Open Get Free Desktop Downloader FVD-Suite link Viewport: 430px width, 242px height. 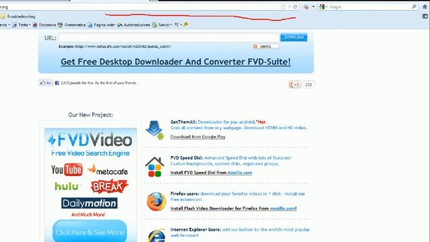(x=175, y=62)
